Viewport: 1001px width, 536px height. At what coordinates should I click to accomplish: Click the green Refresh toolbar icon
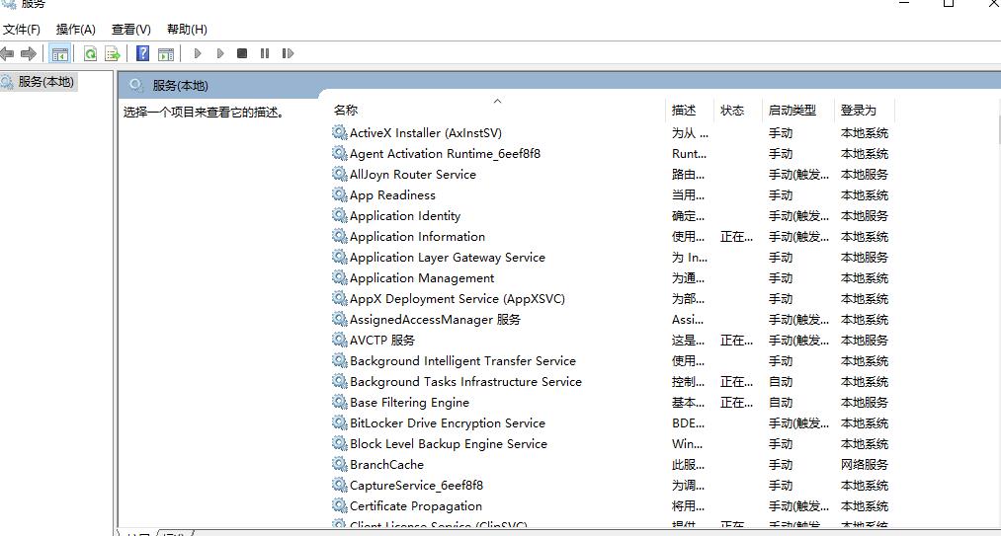click(x=91, y=53)
